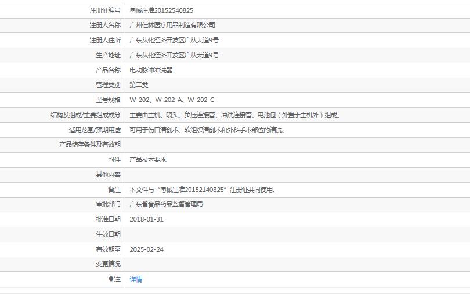Image resolution: width=470 pixels, height=294 pixels.
Task: Click the 批准日期 label
Action: pos(108,219)
